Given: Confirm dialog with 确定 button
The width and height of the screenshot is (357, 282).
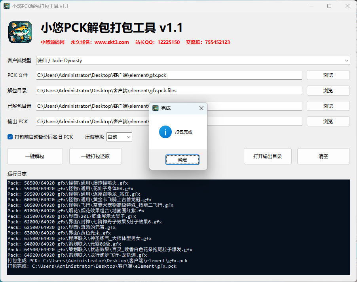Looking at the screenshot, I should 182,160.
